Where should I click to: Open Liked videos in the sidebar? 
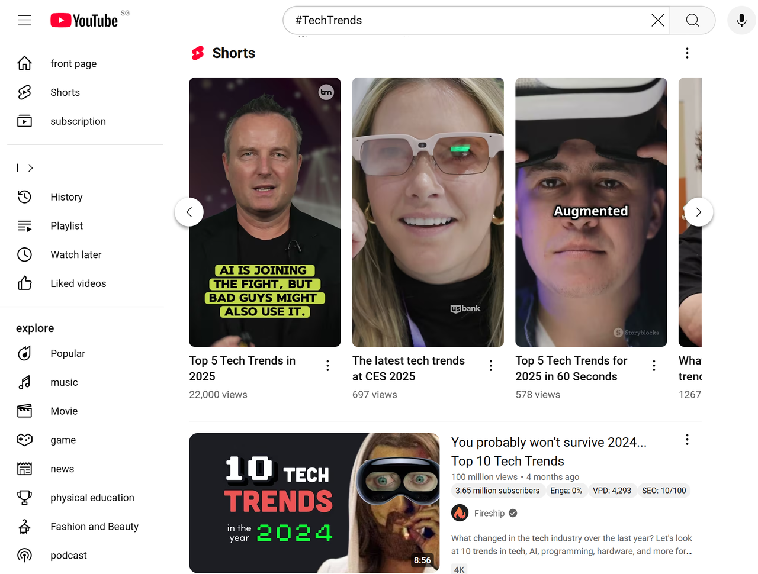point(78,283)
